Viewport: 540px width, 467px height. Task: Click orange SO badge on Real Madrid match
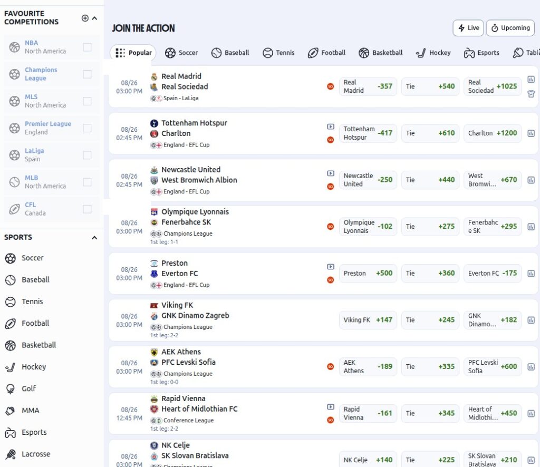point(330,86)
